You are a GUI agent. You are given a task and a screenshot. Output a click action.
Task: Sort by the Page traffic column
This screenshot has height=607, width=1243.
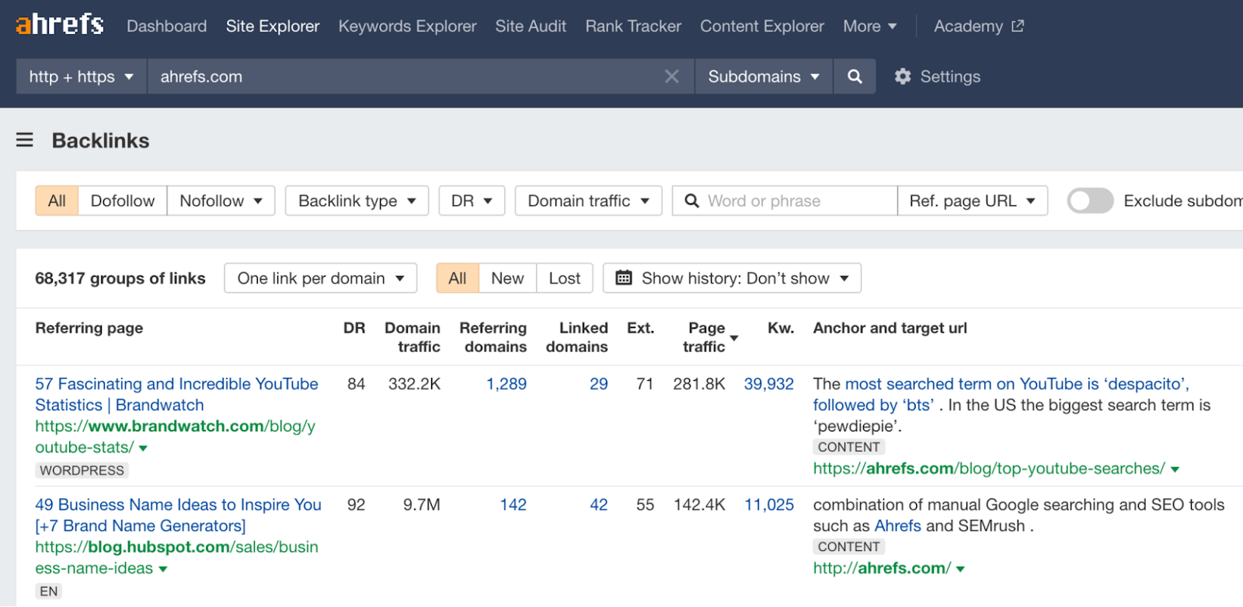coord(706,337)
